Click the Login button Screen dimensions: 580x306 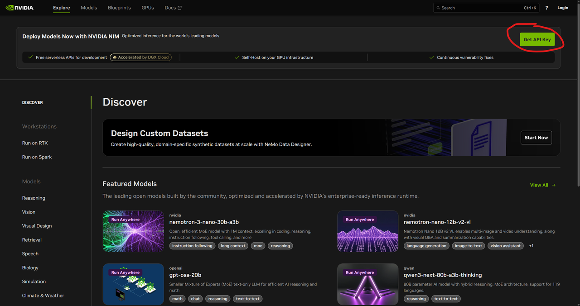click(x=563, y=8)
